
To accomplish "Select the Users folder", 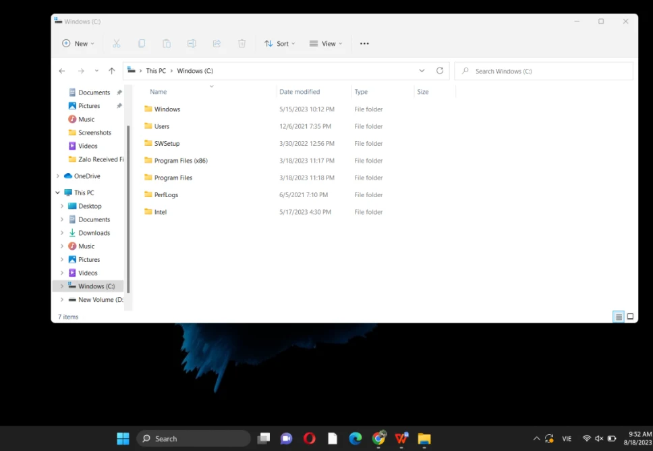I will point(157,126).
